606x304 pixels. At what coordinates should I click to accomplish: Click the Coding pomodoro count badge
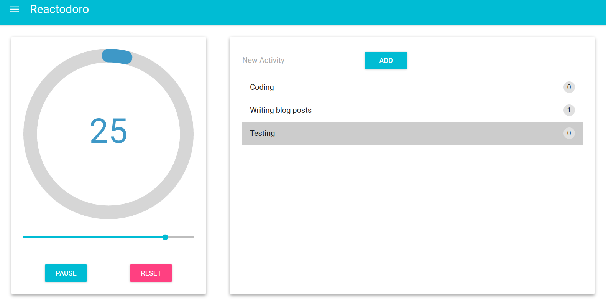(x=569, y=87)
